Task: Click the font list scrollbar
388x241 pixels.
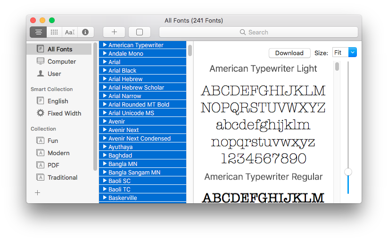Action: 190,50
